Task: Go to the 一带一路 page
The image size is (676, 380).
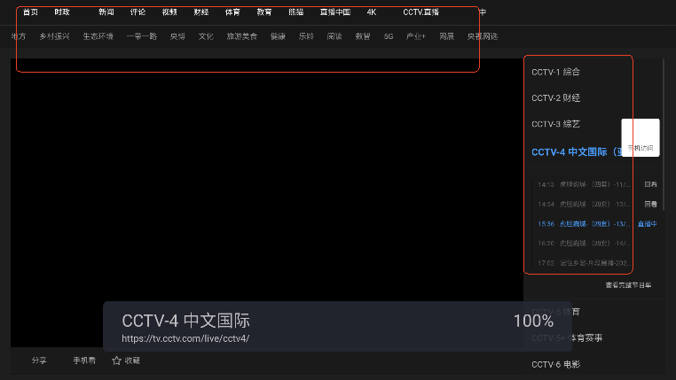Action: (142, 36)
